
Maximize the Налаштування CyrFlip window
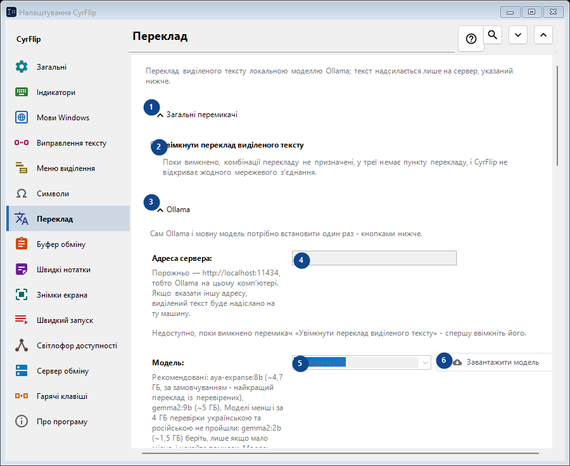pyautogui.click(x=531, y=12)
